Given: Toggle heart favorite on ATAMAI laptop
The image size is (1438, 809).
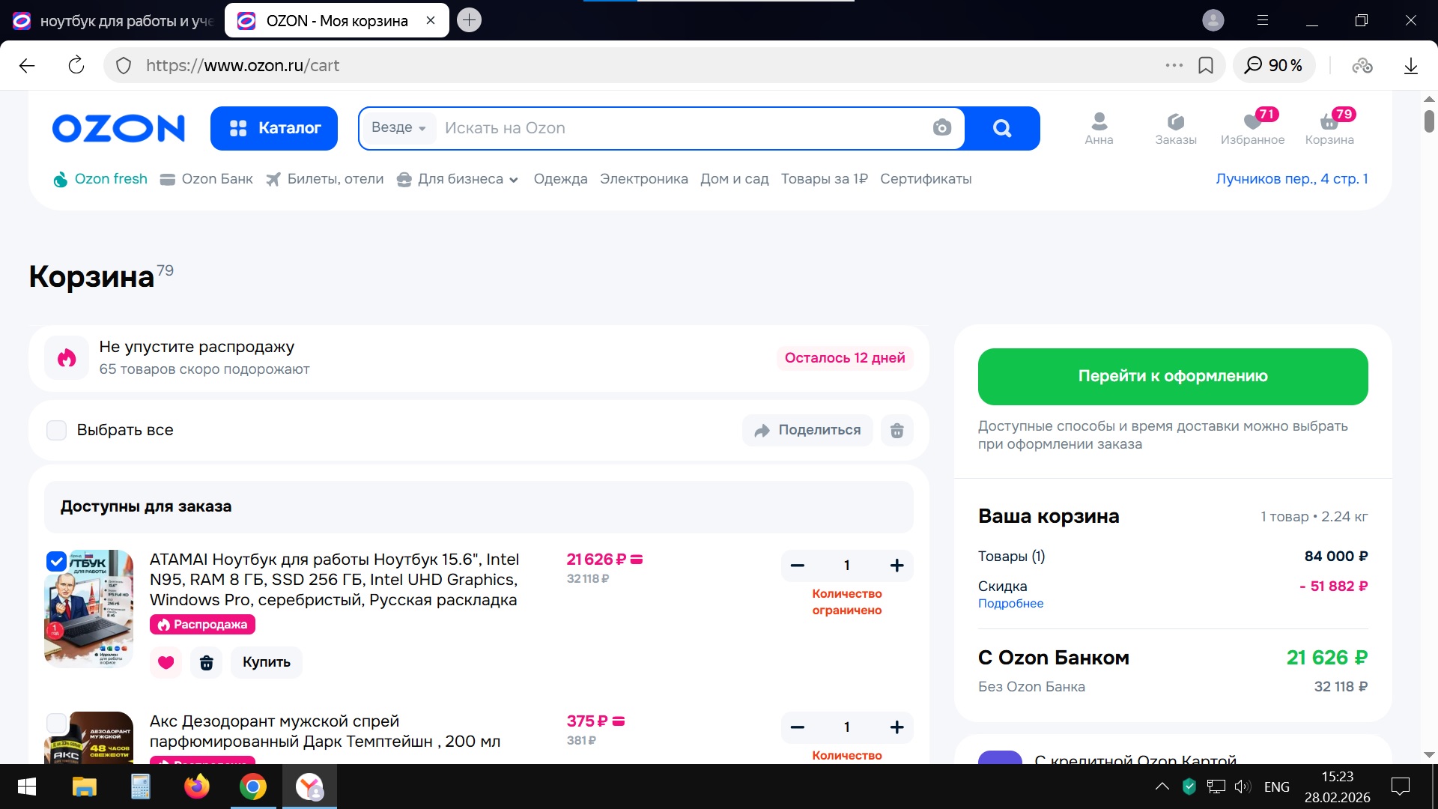Looking at the screenshot, I should (166, 662).
